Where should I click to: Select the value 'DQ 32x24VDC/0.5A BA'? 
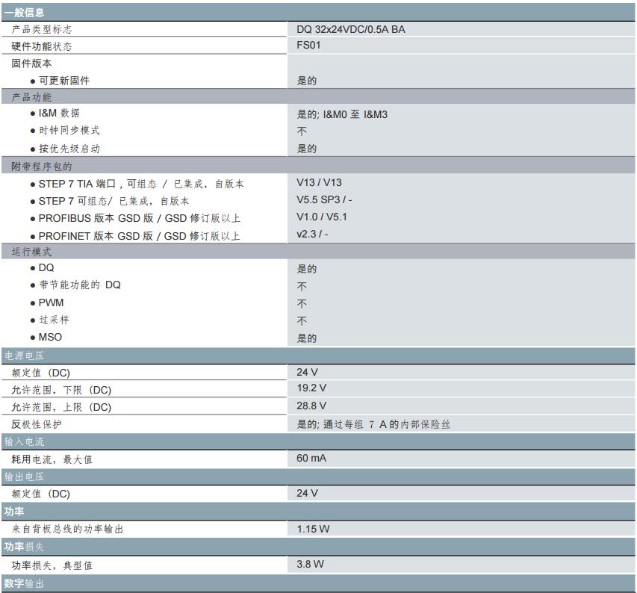(350, 29)
